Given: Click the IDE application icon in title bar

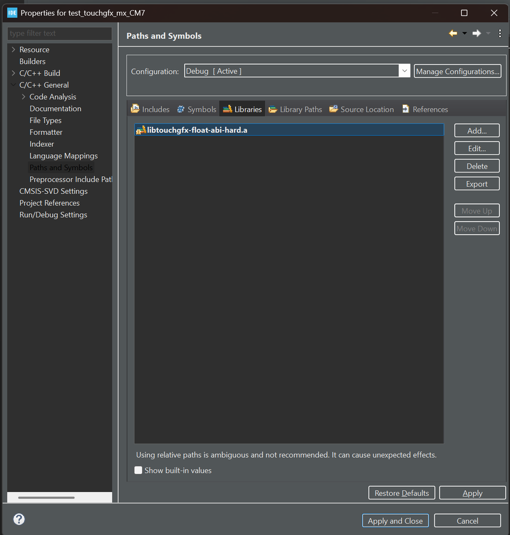Looking at the screenshot, I should point(12,13).
